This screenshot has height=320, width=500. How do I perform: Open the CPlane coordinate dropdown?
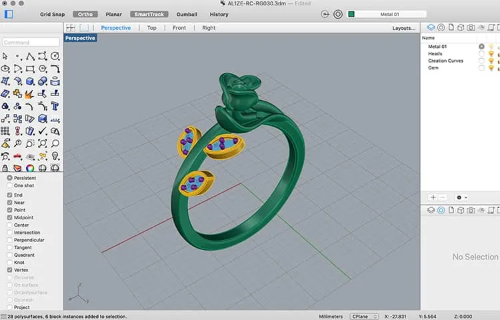(364, 317)
